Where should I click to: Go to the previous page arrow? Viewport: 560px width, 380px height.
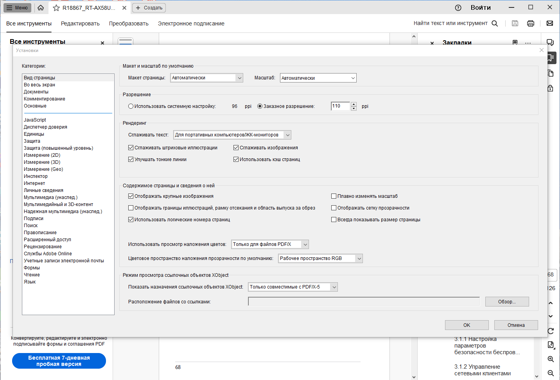point(551,303)
